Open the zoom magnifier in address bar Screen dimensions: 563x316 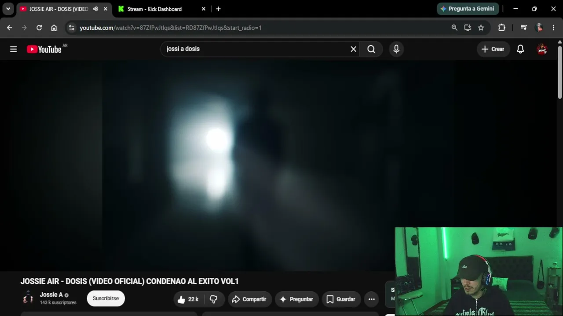coord(454,28)
